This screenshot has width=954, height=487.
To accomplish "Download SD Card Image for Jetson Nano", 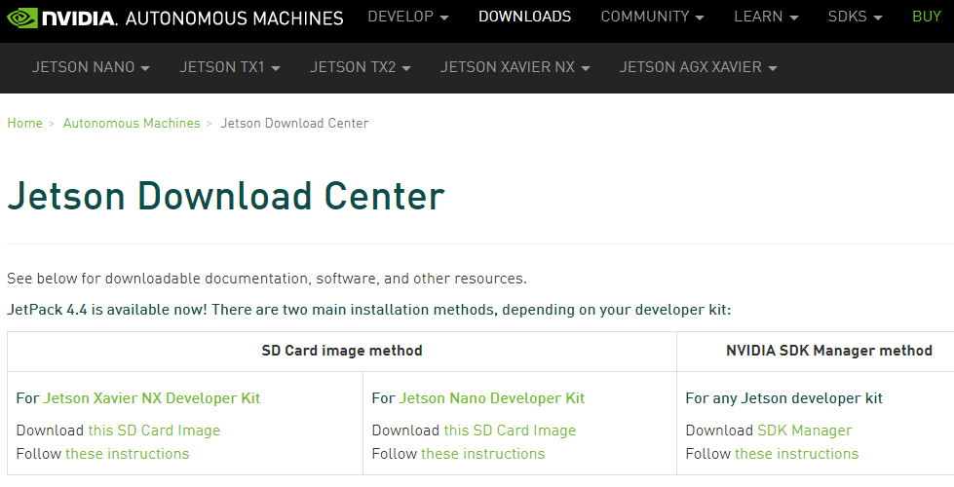I will click(510, 431).
